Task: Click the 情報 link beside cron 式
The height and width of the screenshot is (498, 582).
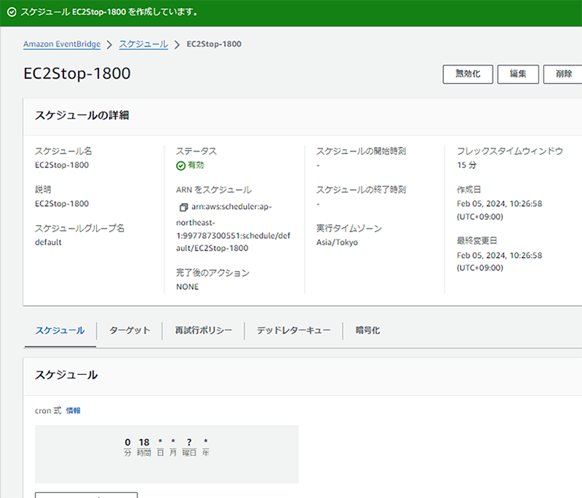Action: click(x=73, y=411)
